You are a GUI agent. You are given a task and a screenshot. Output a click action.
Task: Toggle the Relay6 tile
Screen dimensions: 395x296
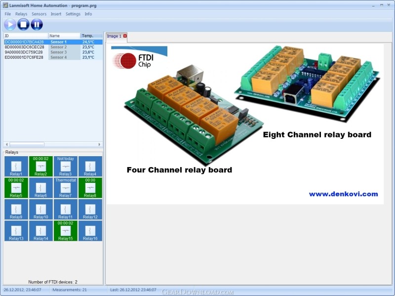tap(41, 188)
